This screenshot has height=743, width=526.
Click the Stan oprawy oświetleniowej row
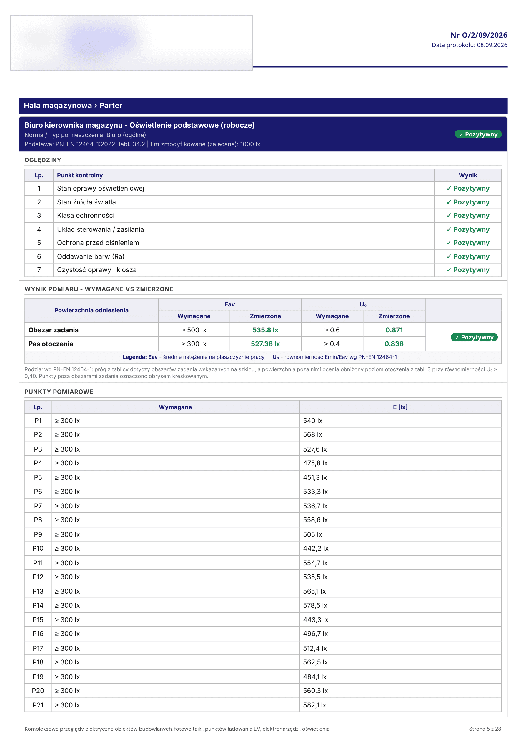263,189
